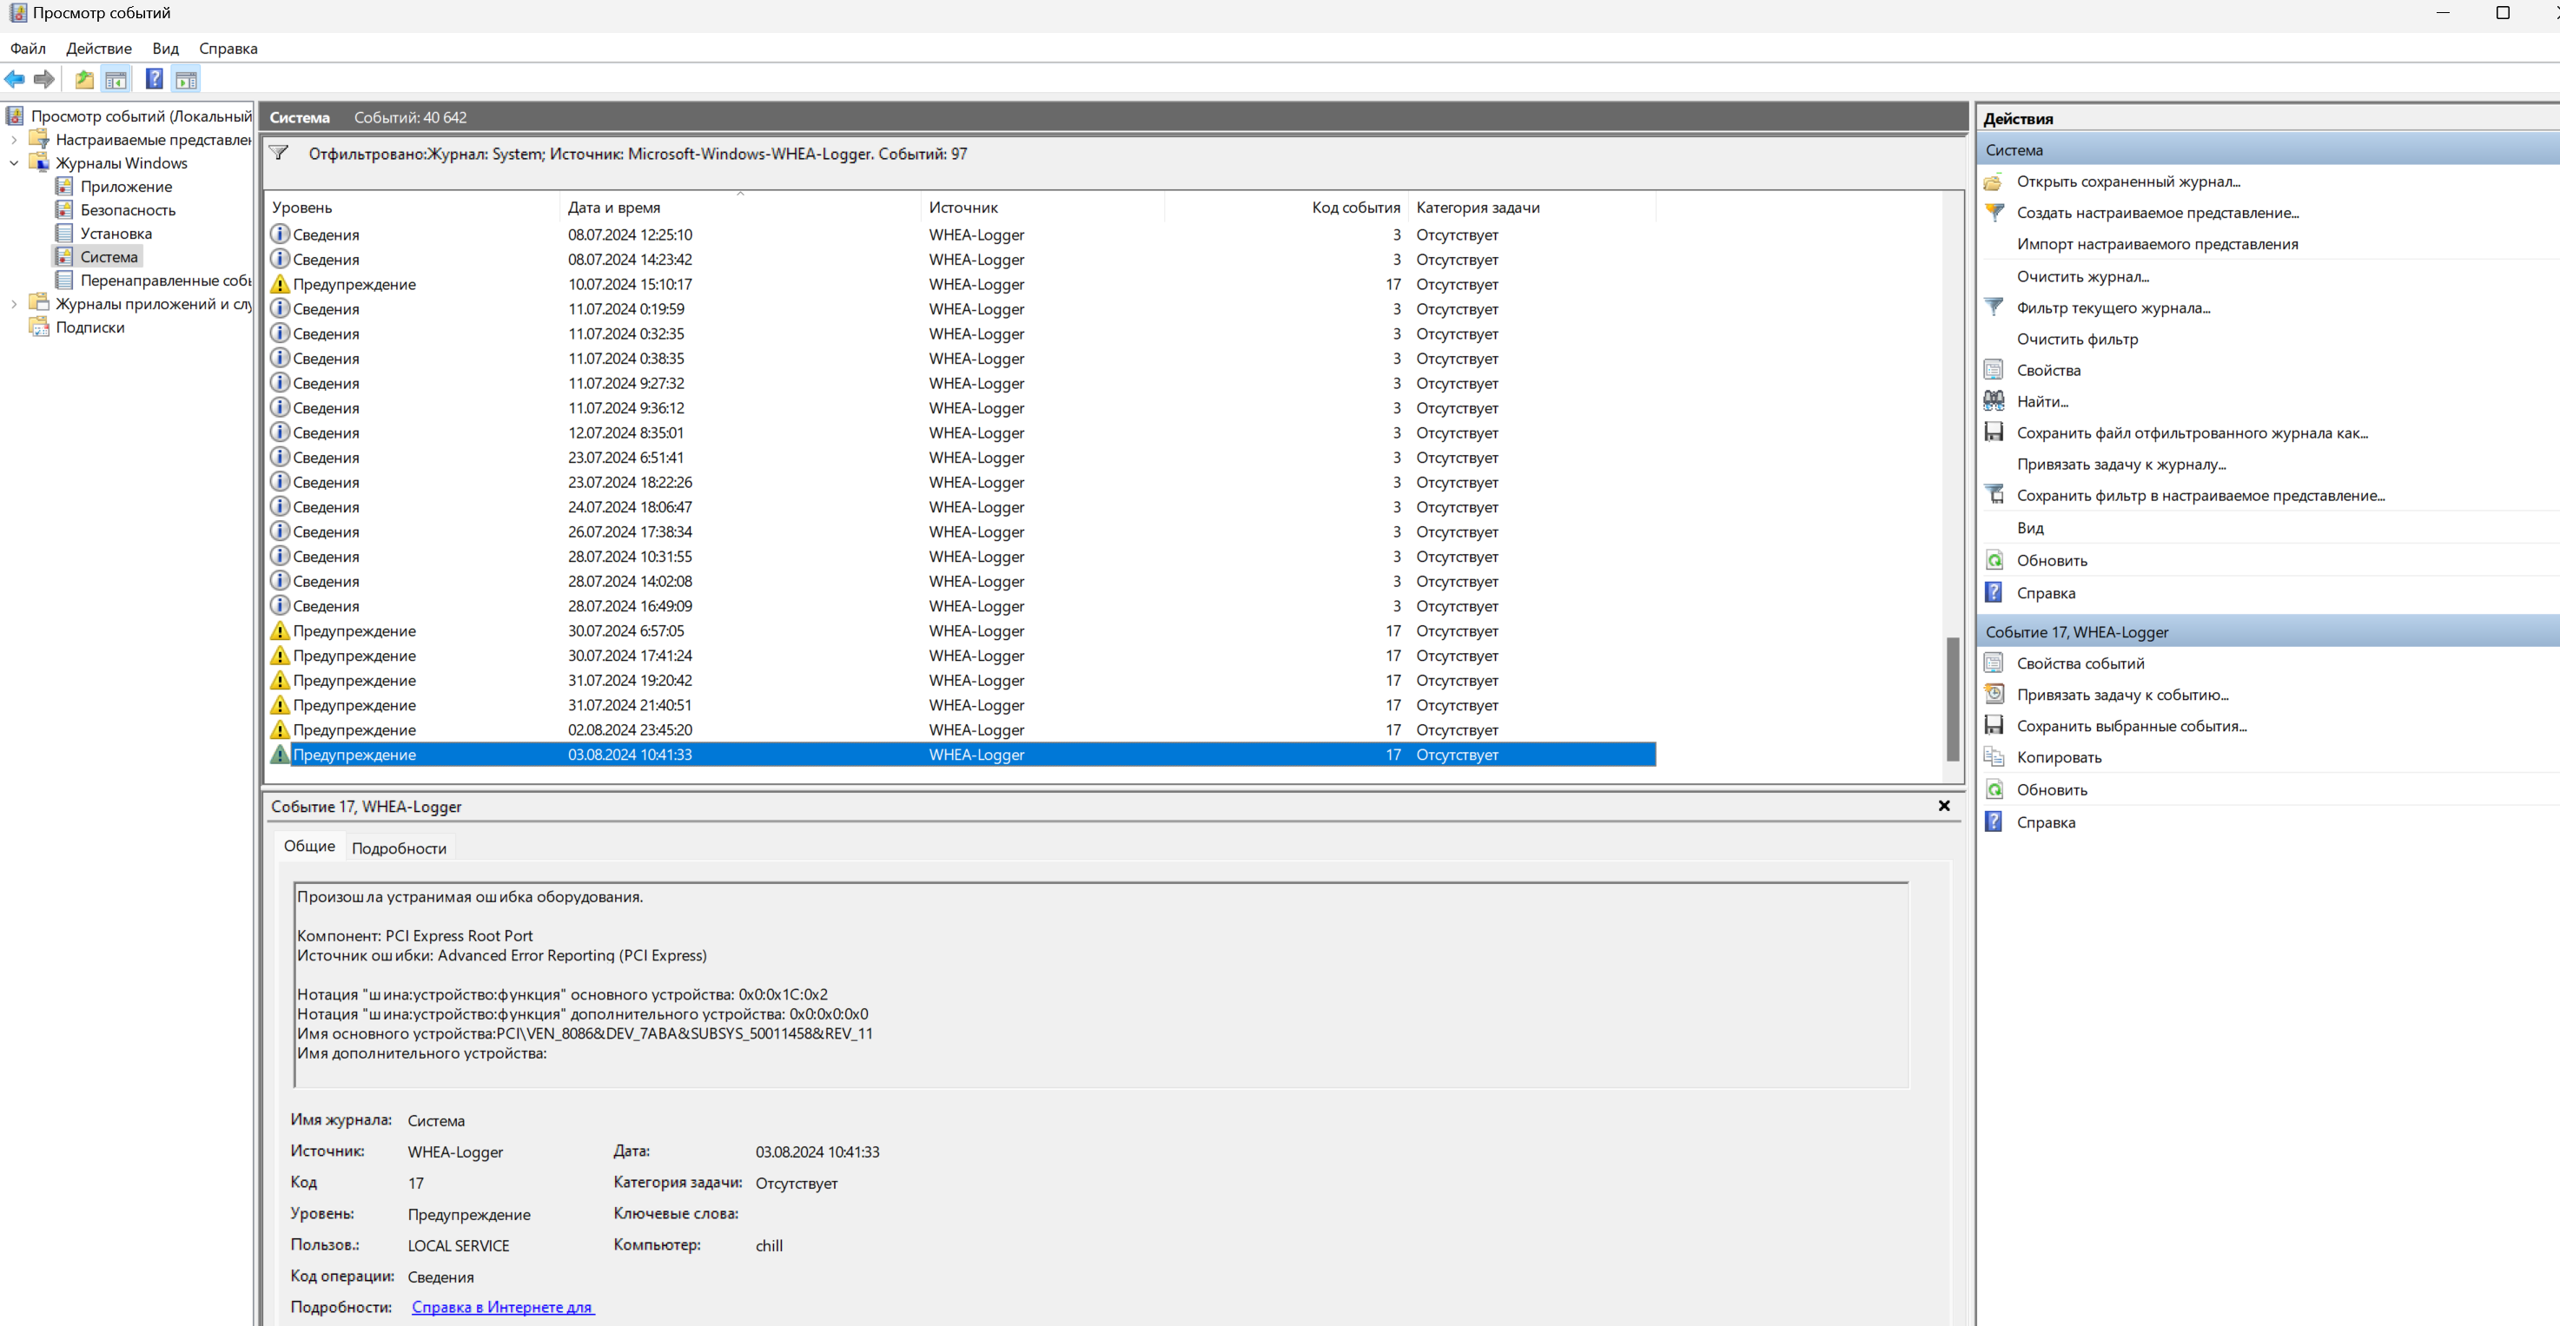Expand Журналы приложений и служб node
Viewport: 2560px width, 1326px height.
click(x=14, y=304)
